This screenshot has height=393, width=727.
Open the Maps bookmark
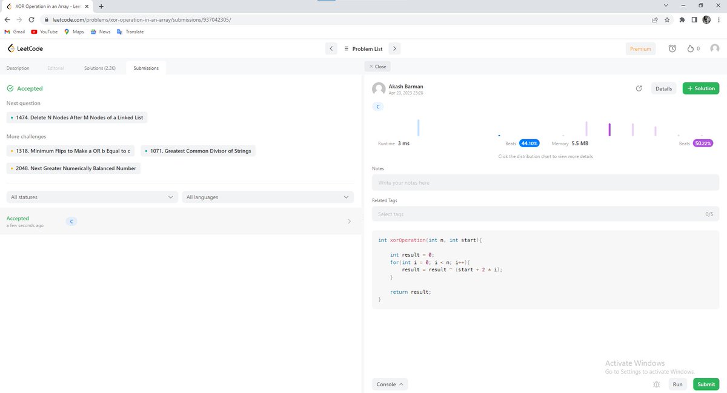[x=74, y=31]
